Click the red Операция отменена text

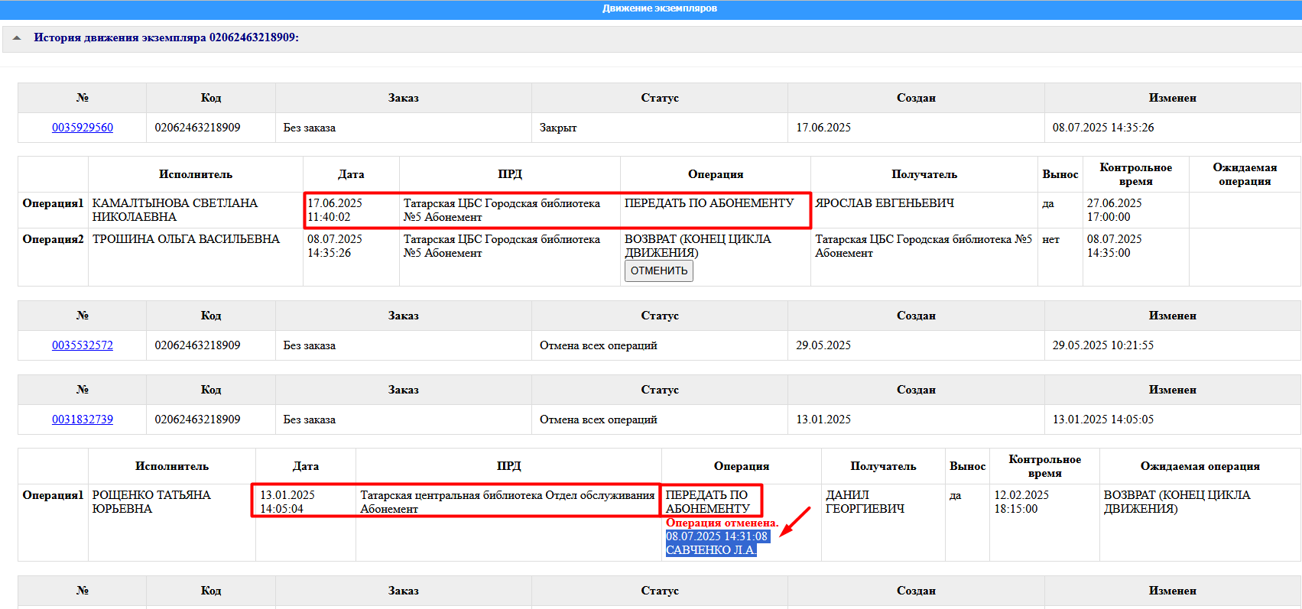(722, 523)
